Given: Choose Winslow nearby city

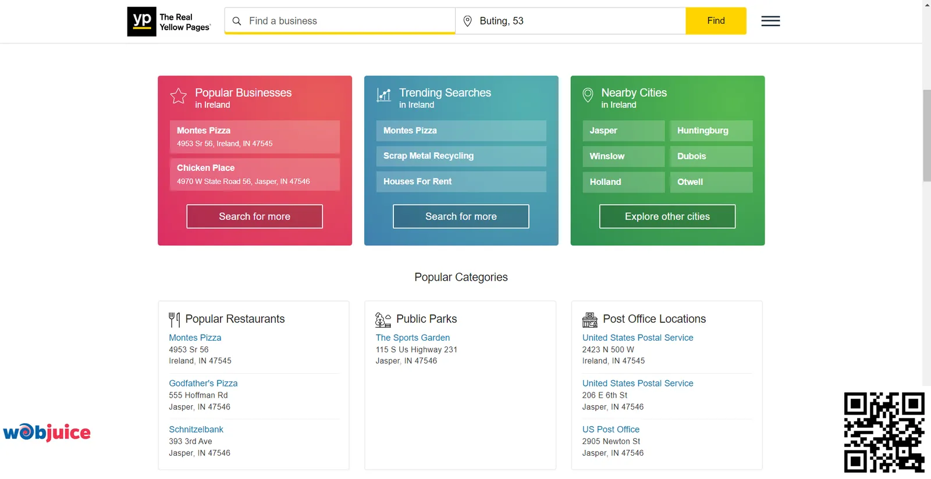Looking at the screenshot, I should click(x=623, y=156).
